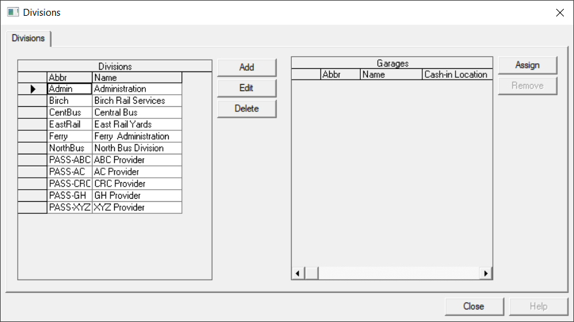Screen dimensions: 574x322
Task: Click the Divisions window title icon
Action: (x=13, y=12)
